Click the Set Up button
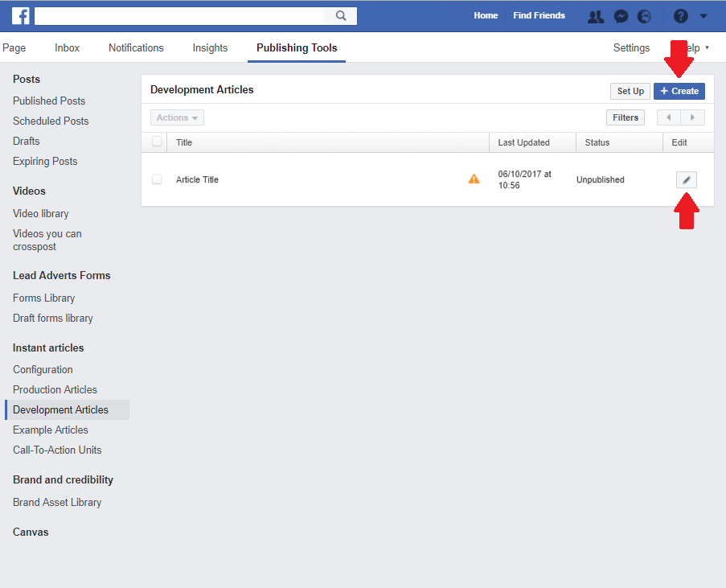Screen dimensions: 726x588 [x=630, y=91]
